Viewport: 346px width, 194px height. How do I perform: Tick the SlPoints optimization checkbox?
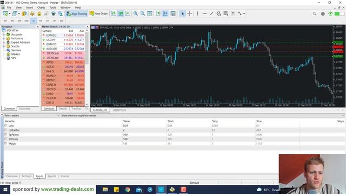(x=6, y=139)
